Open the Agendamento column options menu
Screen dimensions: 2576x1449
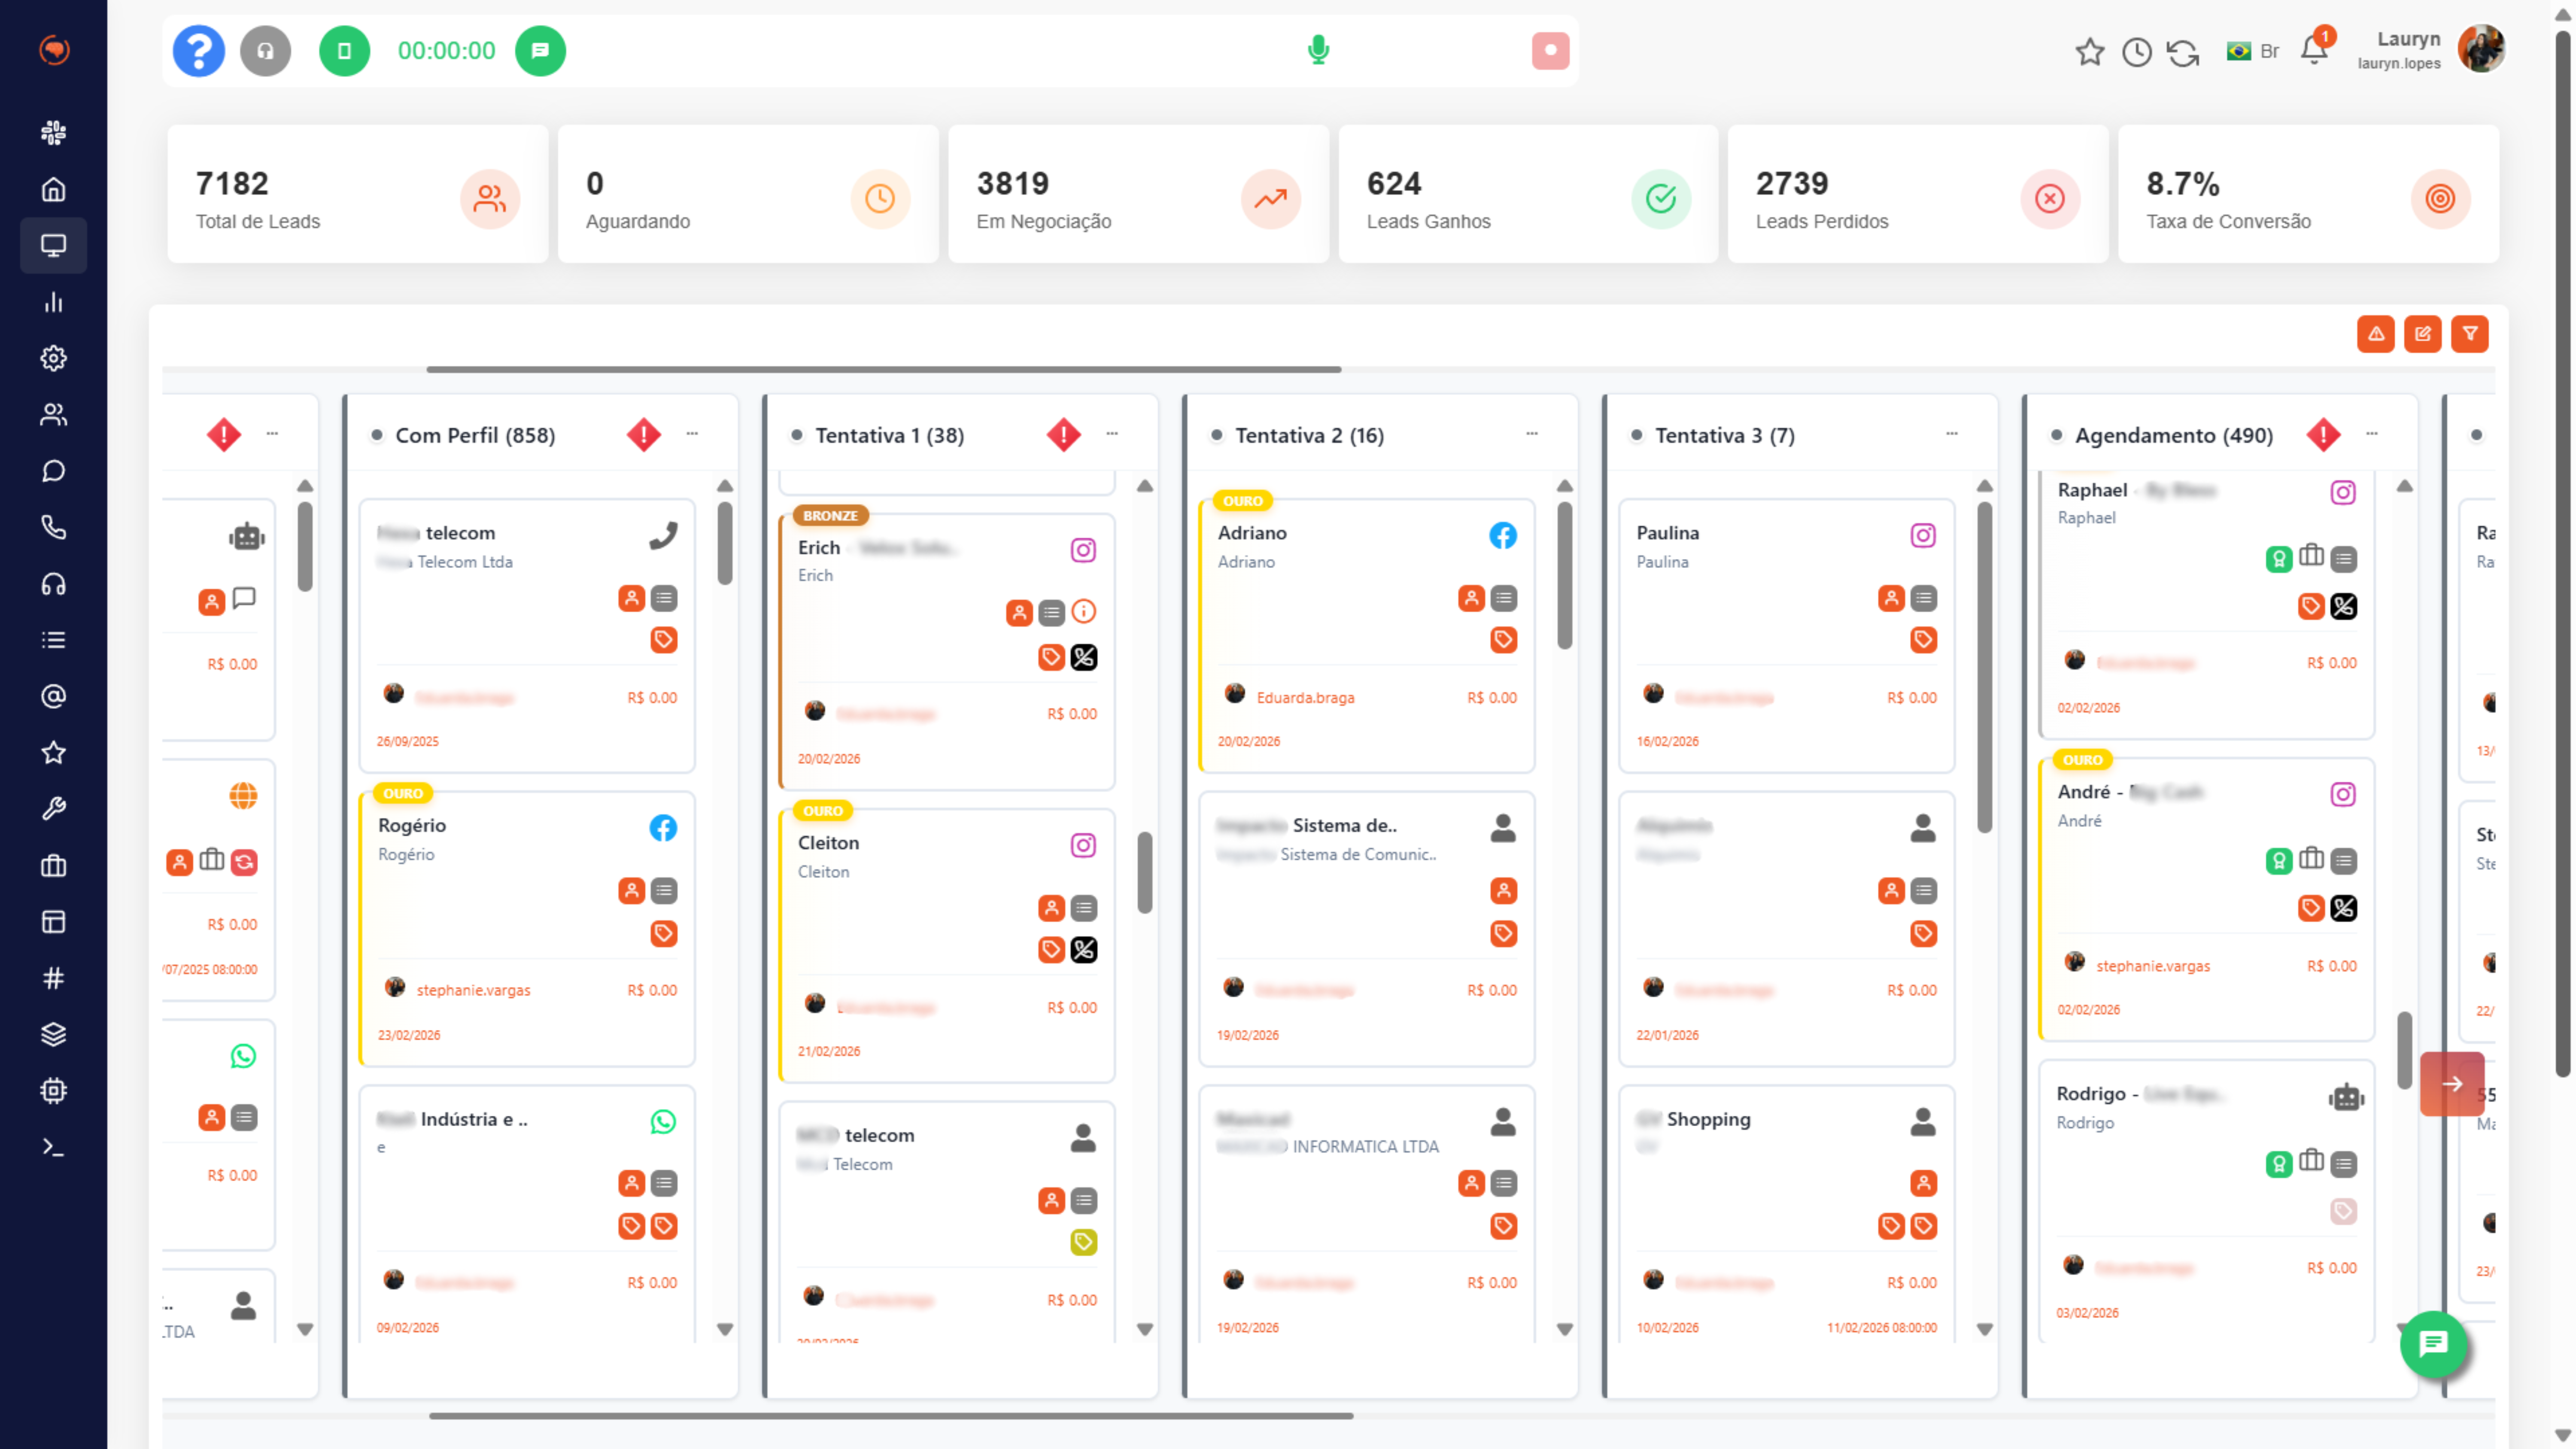[x=2372, y=434]
